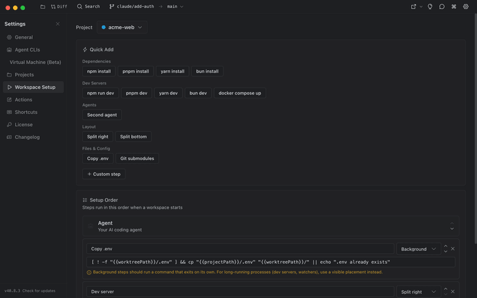
Task: Click the Custom step button
Action: coord(104,174)
